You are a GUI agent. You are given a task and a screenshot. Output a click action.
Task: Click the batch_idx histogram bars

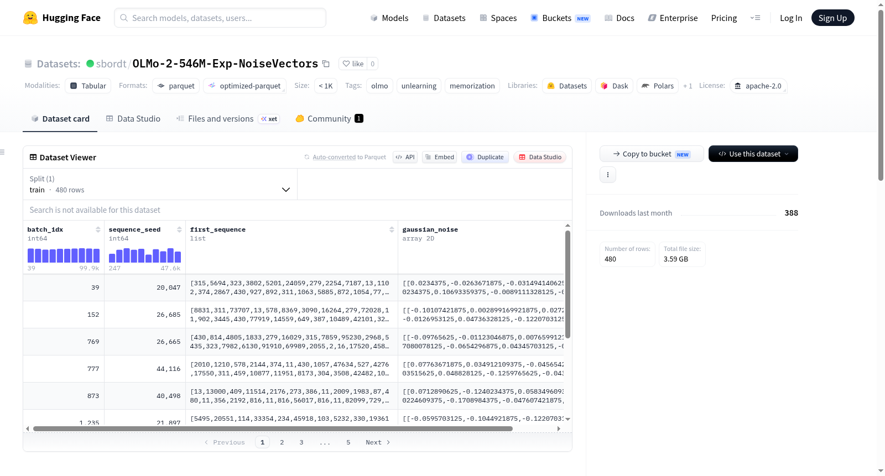(64, 255)
